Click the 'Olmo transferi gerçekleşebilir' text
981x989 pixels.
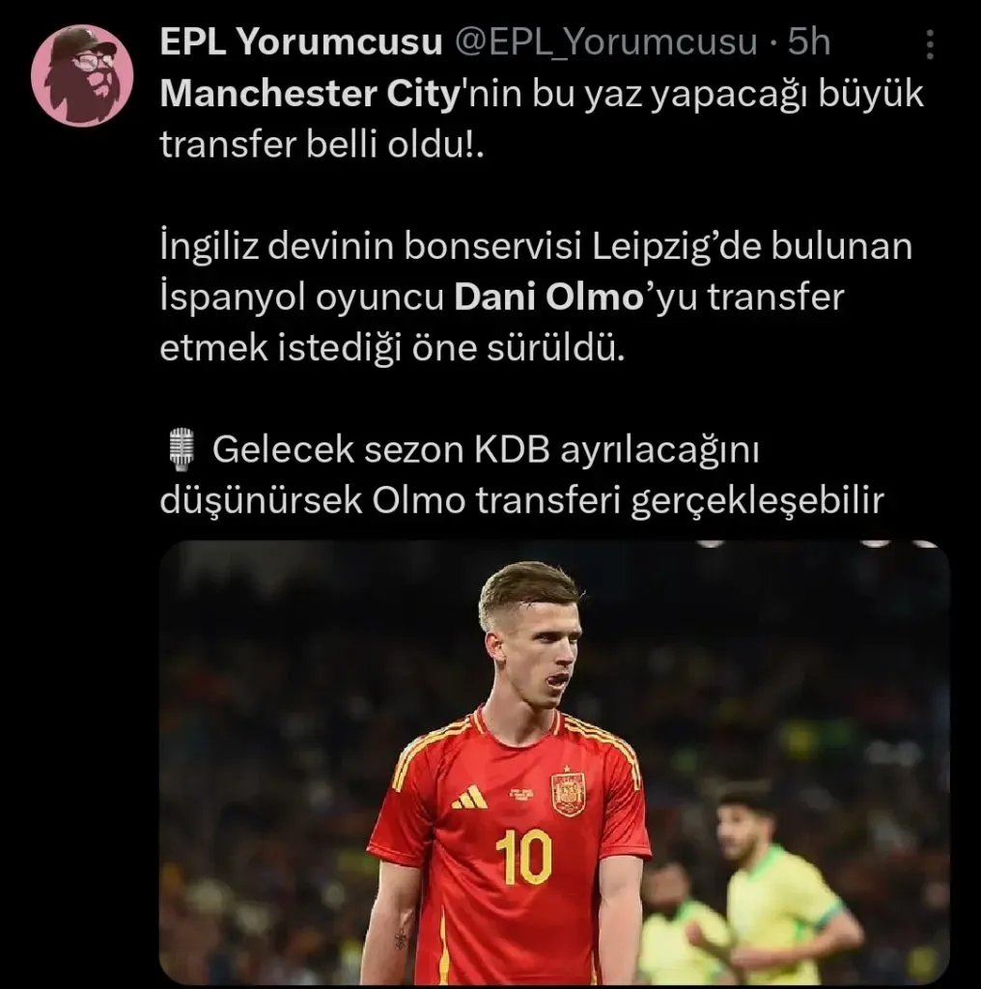click(628, 501)
